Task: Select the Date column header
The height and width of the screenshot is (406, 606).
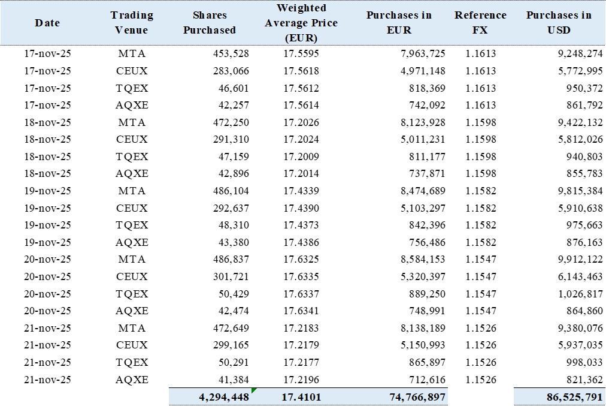Action: tap(47, 23)
